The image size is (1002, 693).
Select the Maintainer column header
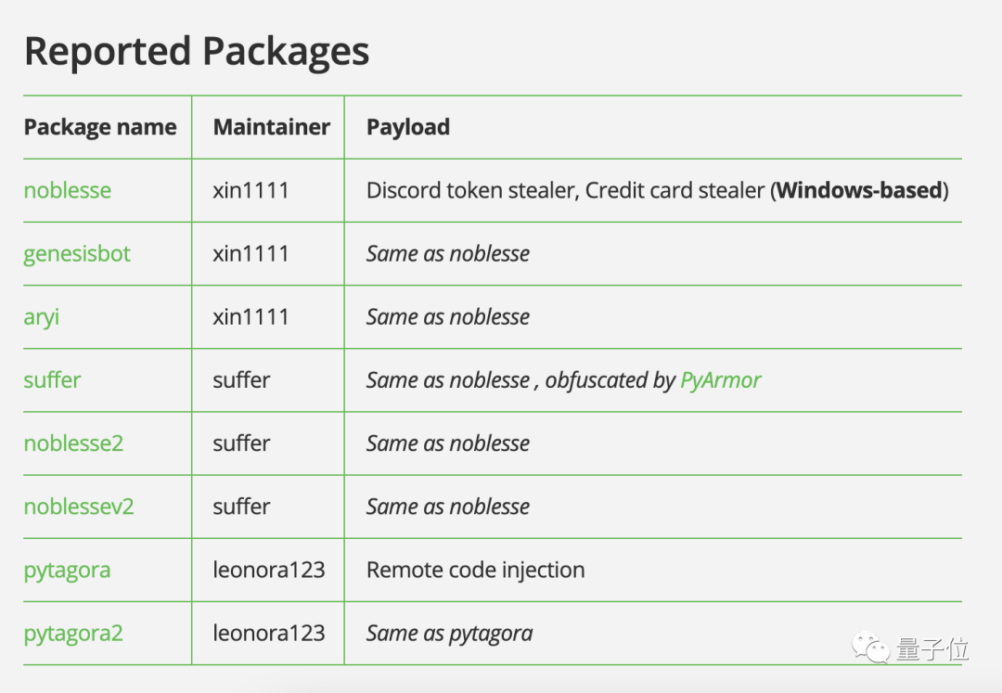point(272,127)
